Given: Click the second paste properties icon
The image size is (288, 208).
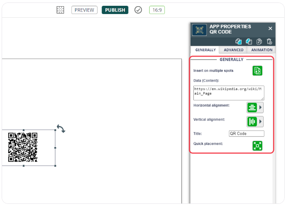Looking at the screenshot, I should 249,42.
